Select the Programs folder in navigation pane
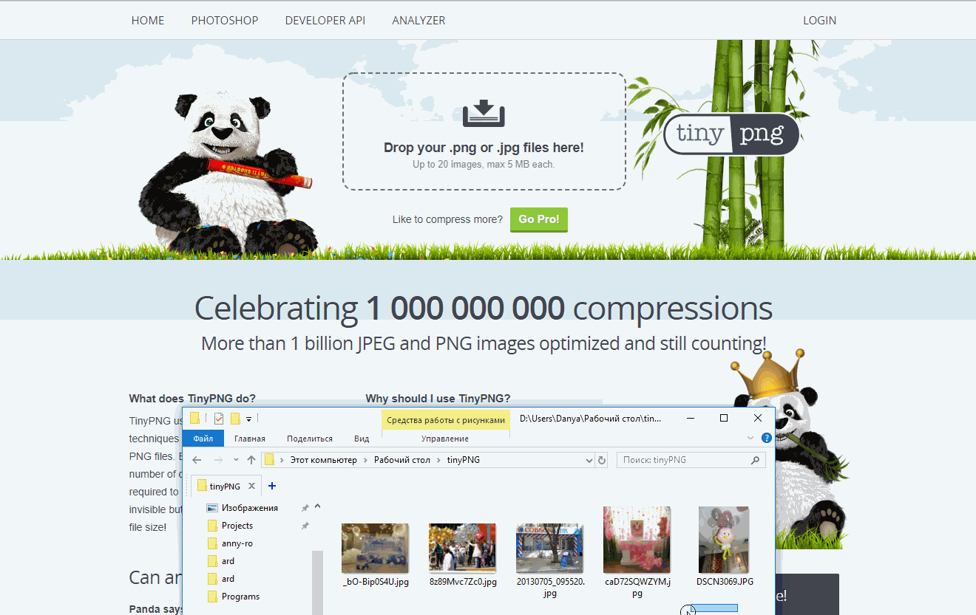The image size is (976, 615). (x=240, y=597)
